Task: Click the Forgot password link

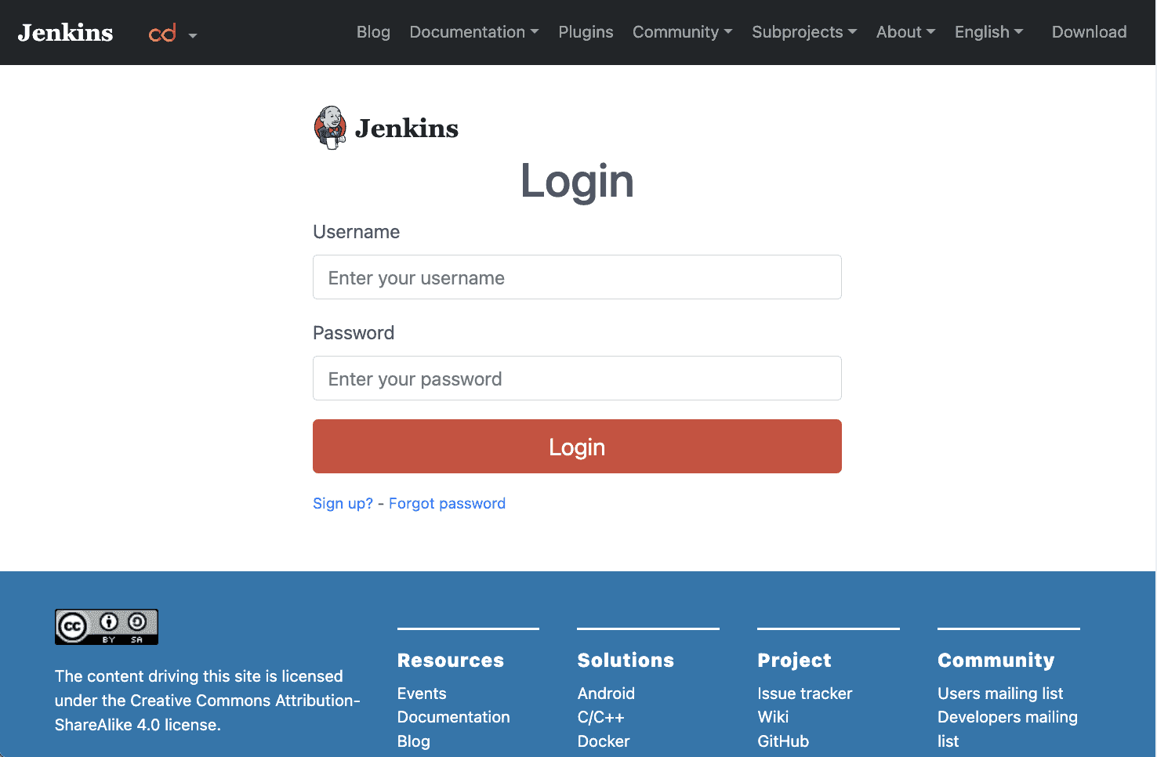Action: click(447, 503)
